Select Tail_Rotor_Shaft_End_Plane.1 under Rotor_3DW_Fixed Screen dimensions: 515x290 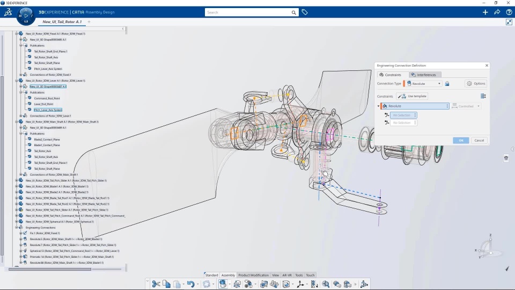pyautogui.click(x=50, y=52)
